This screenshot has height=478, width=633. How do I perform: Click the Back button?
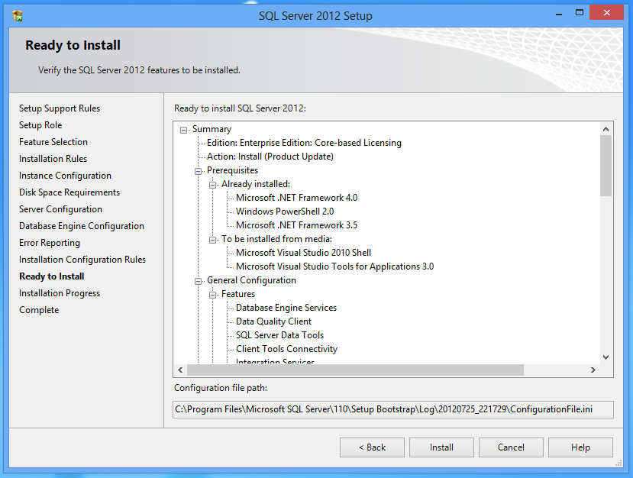click(372, 447)
